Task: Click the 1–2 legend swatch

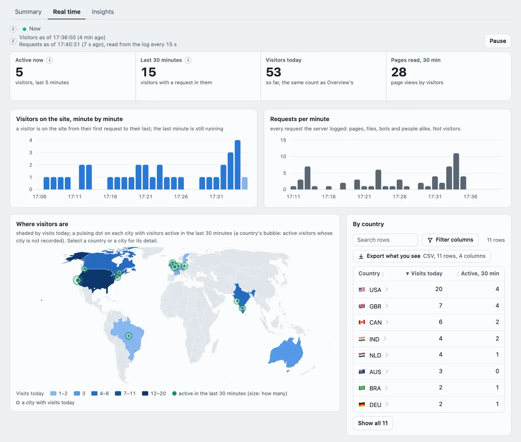Action: (53, 394)
